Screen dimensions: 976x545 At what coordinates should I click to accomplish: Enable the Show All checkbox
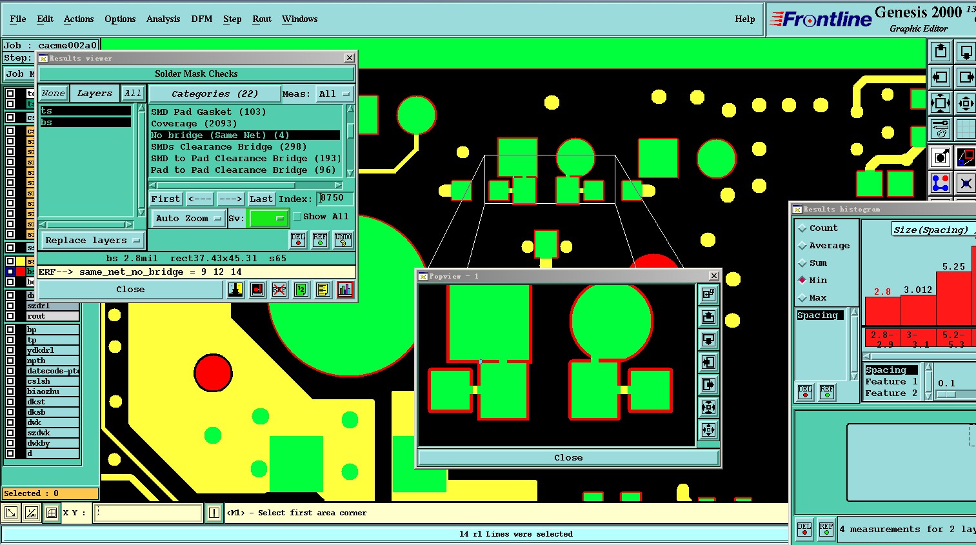pyautogui.click(x=297, y=217)
